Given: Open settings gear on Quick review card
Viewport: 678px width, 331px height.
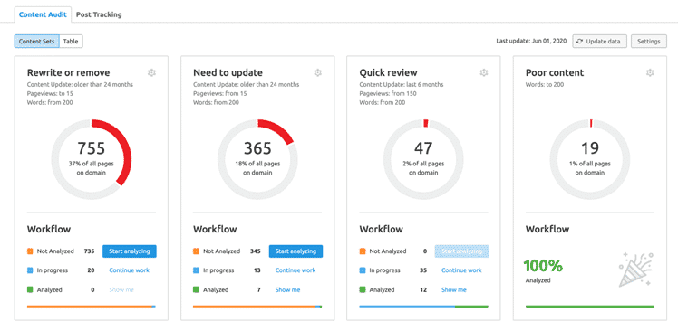Looking at the screenshot, I should pyautogui.click(x=484, y=72).
